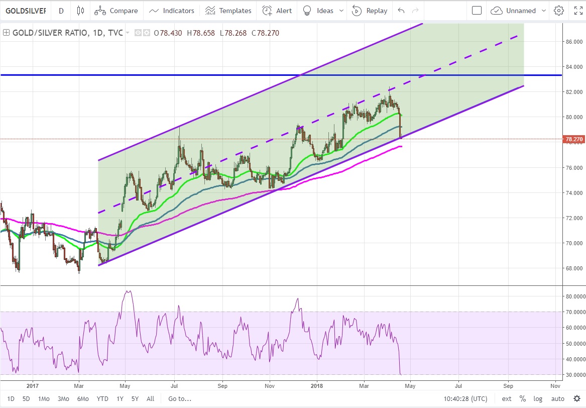Select the 5D time range
The width and height of the screenshot is (586, 408).
pos(26,398)
